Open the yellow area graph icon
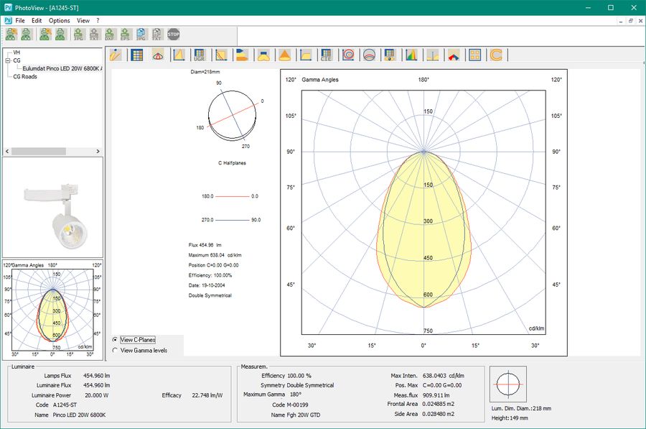The height and width of the screenshot is (429, 646). coord(306,55)
